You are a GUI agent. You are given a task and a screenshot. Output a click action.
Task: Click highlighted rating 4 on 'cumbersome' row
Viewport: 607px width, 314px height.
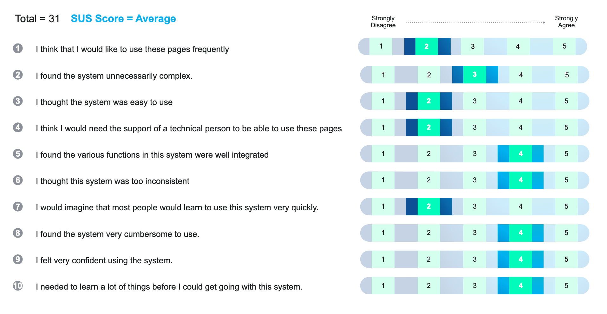(x=520, y=233)
